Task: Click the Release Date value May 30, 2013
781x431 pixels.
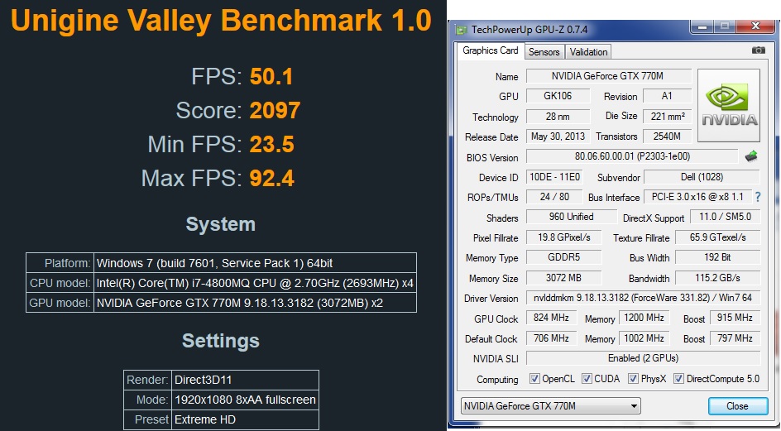Action: coord(558,136)
